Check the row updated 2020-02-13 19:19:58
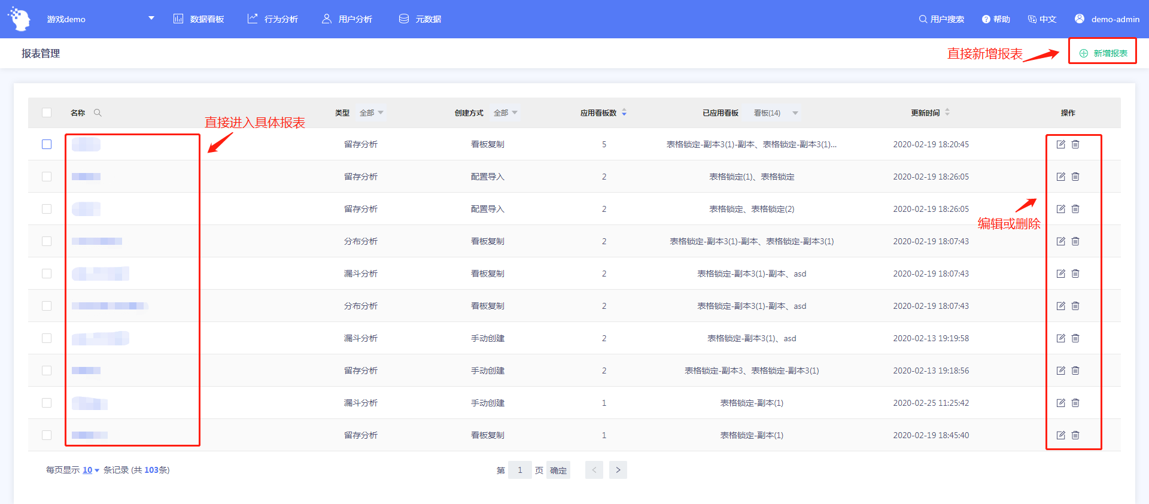This screenshot has height=504, width=1149. pos(47,338)
